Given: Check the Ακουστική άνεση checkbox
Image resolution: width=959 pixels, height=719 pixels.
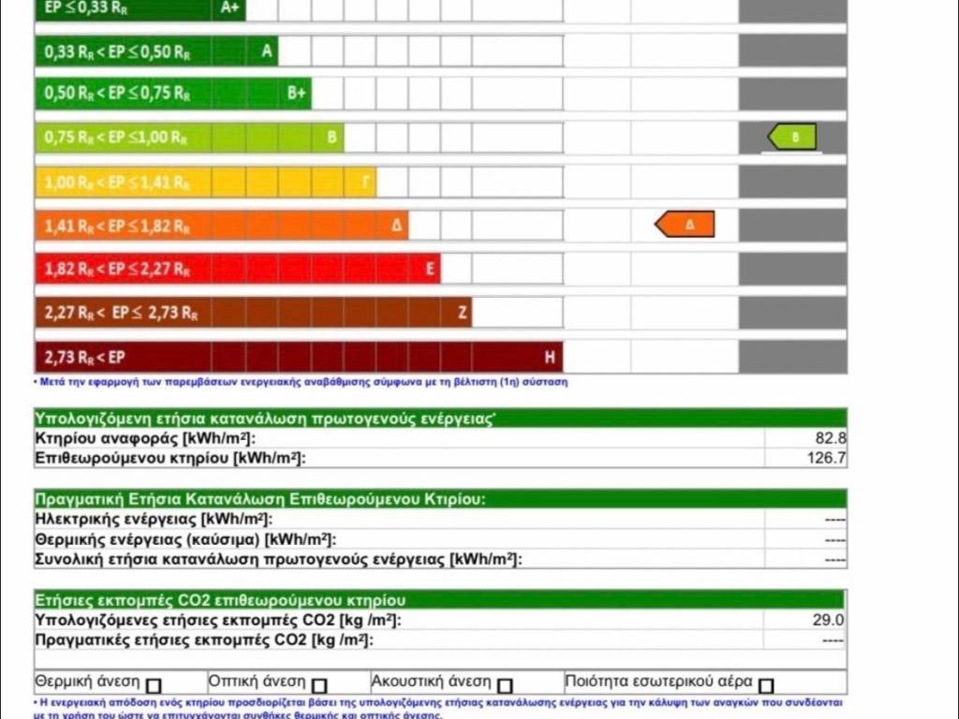Looking at the screenshot, I should pos(505,685).
